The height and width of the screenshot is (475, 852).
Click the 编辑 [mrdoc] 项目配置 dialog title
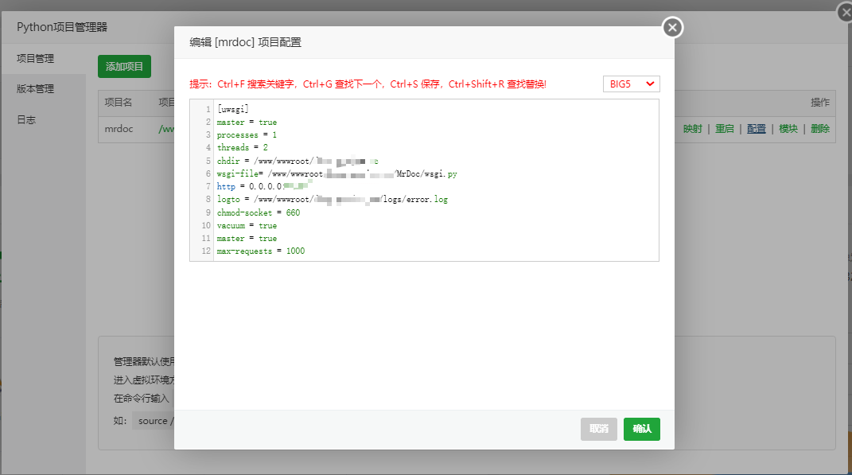point(245,42)
